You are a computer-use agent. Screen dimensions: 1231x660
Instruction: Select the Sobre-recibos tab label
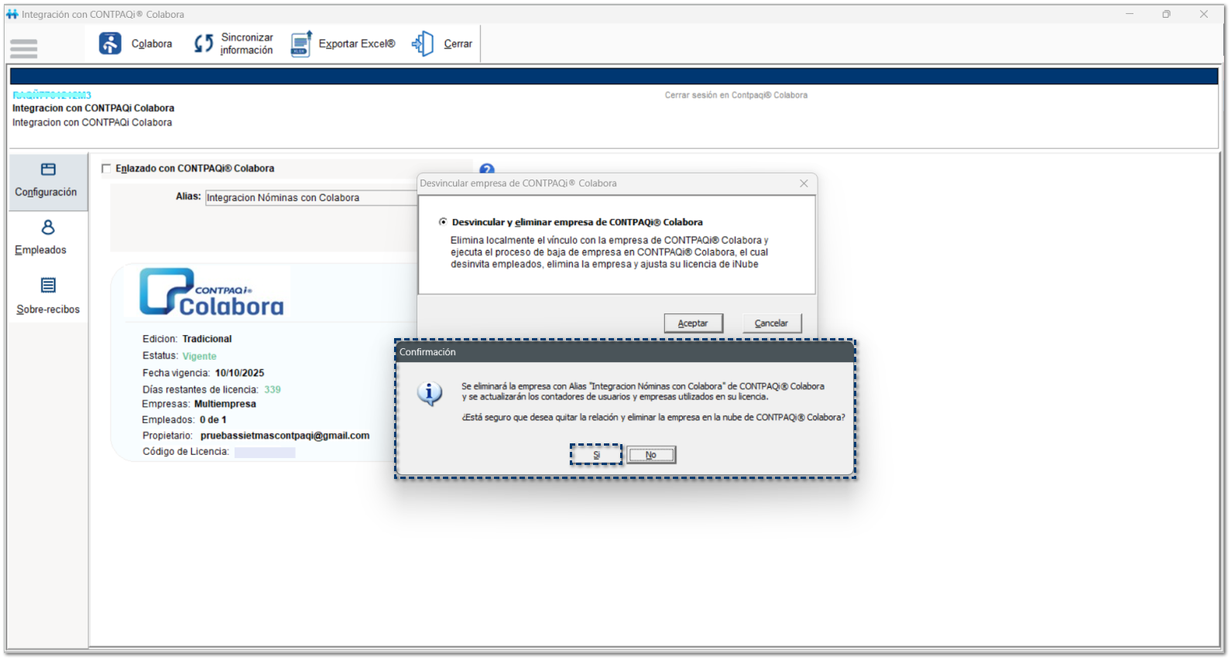tap(48, 309)
